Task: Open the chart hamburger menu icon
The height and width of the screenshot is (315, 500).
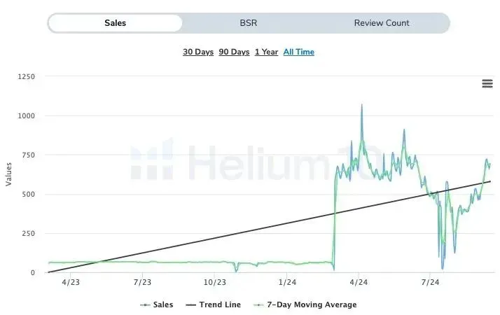Action: (x=487, y=84)
